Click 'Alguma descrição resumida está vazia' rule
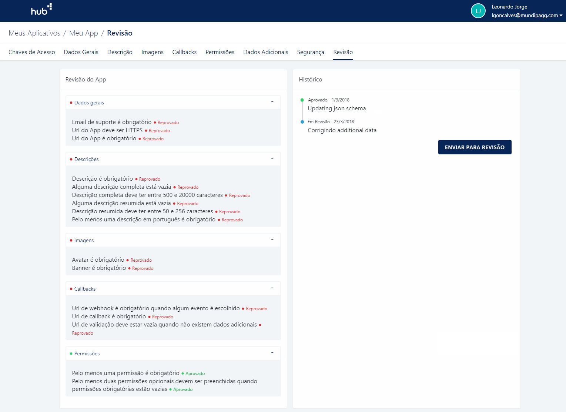Image resolution: width=566 pixels, height=412 pixels. pos(121,203)
